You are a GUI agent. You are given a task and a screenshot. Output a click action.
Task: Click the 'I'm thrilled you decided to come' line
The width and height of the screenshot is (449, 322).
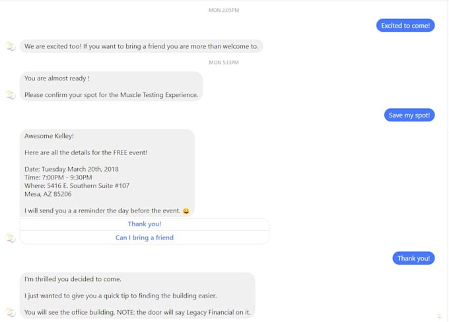73,279
